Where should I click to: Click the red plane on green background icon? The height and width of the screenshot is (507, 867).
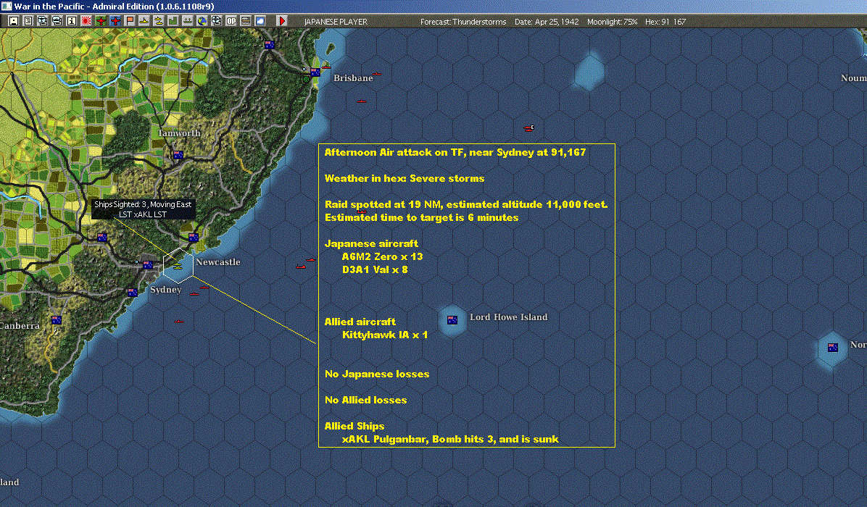coord(101,21)
